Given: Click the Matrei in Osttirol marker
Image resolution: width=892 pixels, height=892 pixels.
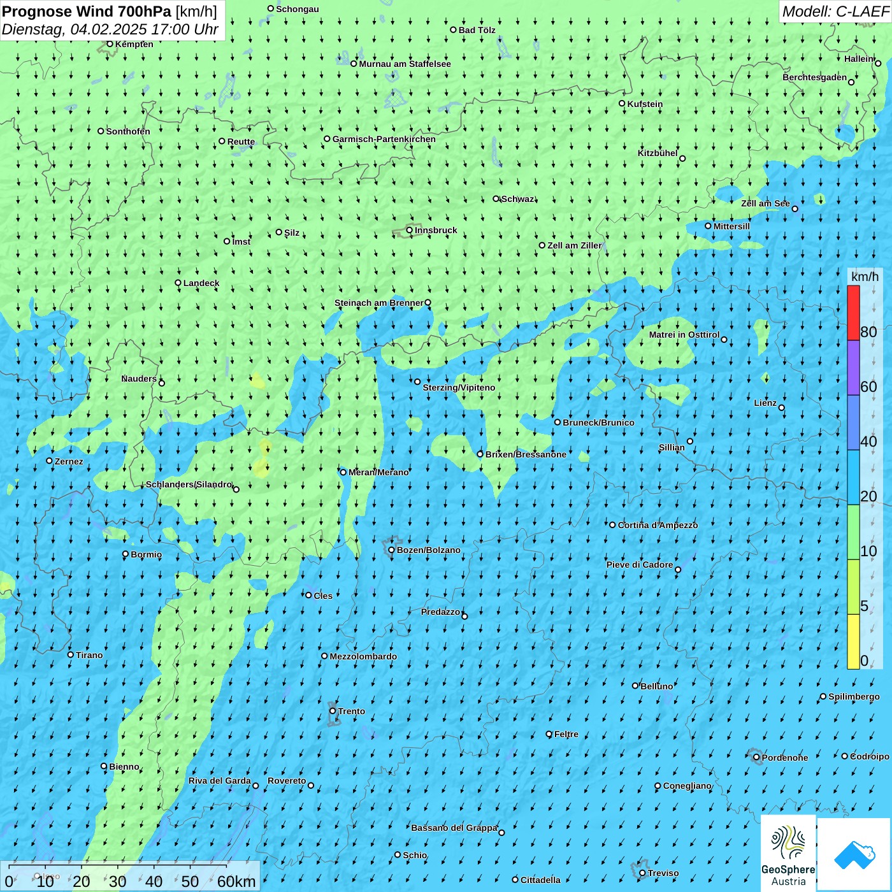Looking at the screenshot, I should [724, 340].
